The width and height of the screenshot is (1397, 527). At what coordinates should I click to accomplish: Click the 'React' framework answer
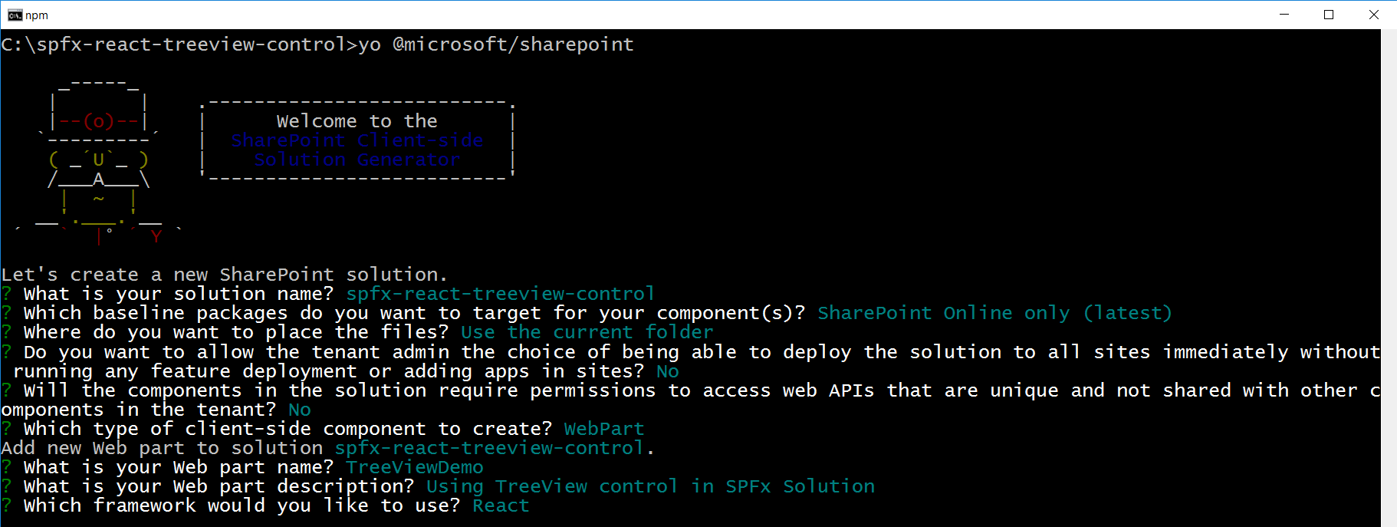pos(501,506)
